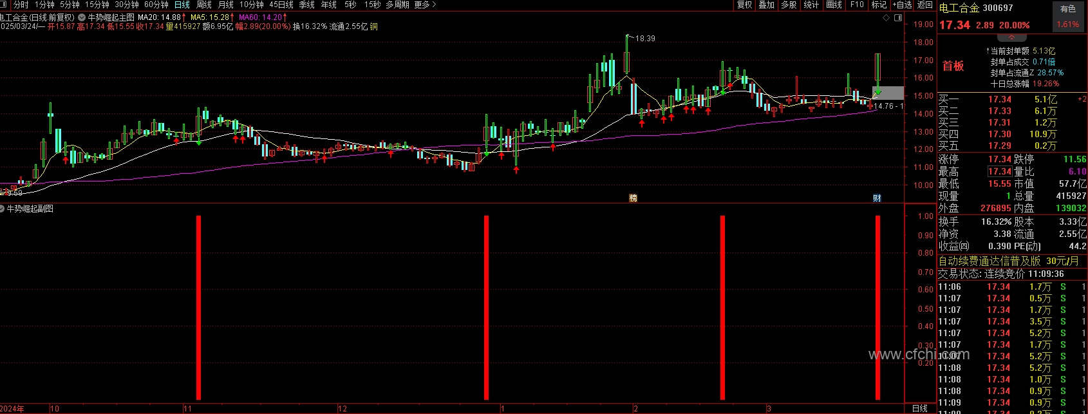This screenshot has width=1088, height=414.
Task: Click the boxed 最高 17.34 value
Action: pyautogui.click(x=1000, y=171)
